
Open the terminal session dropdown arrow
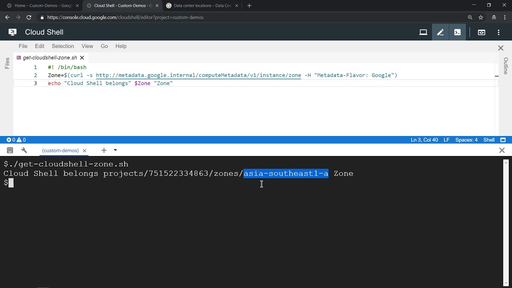[x=115, y=150]
